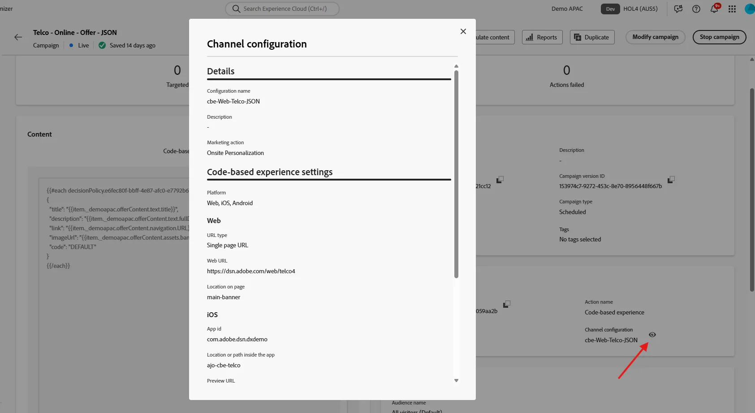
Task: Click the search magnifier icon
Action: 236,9
